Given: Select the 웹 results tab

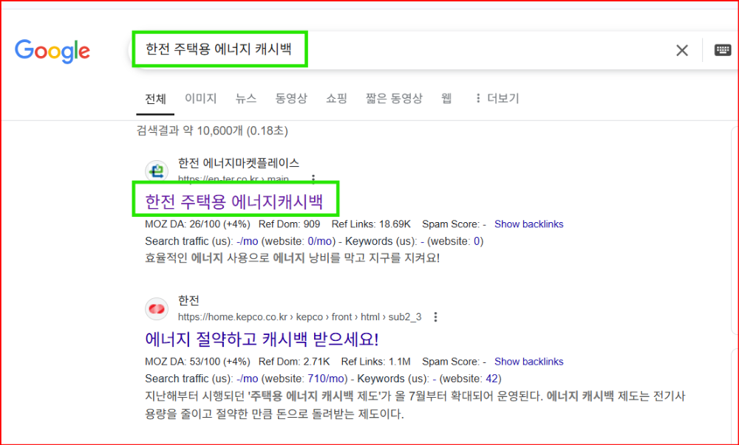Looking at the screenshot, I should tap(446, 97).
